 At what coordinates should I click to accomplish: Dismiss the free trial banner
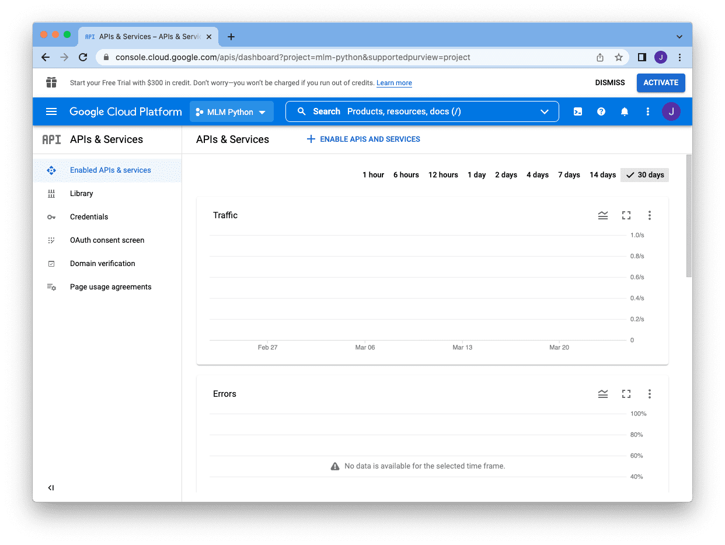[610, 83]
